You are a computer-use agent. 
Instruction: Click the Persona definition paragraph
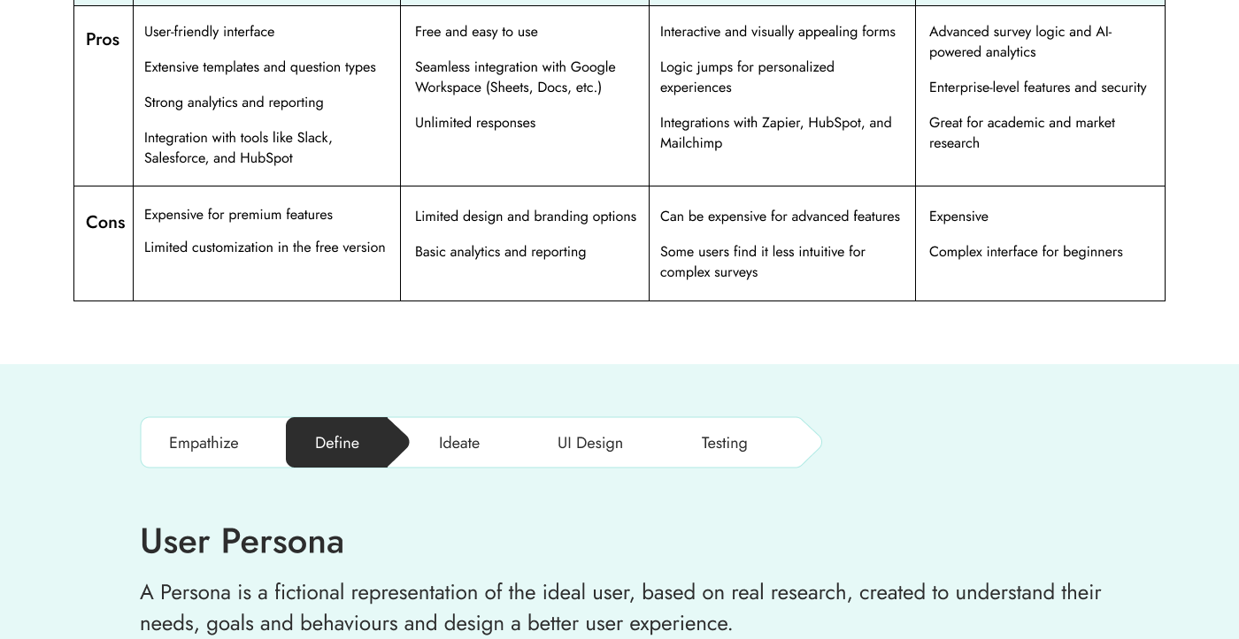click(619, 607)
